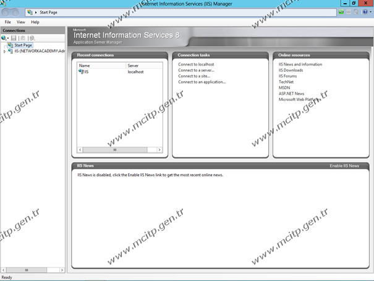Click the IIS connection icon in Recent connections
The height and width of the screenshot is (281, 374).
(x=81, y=71)
